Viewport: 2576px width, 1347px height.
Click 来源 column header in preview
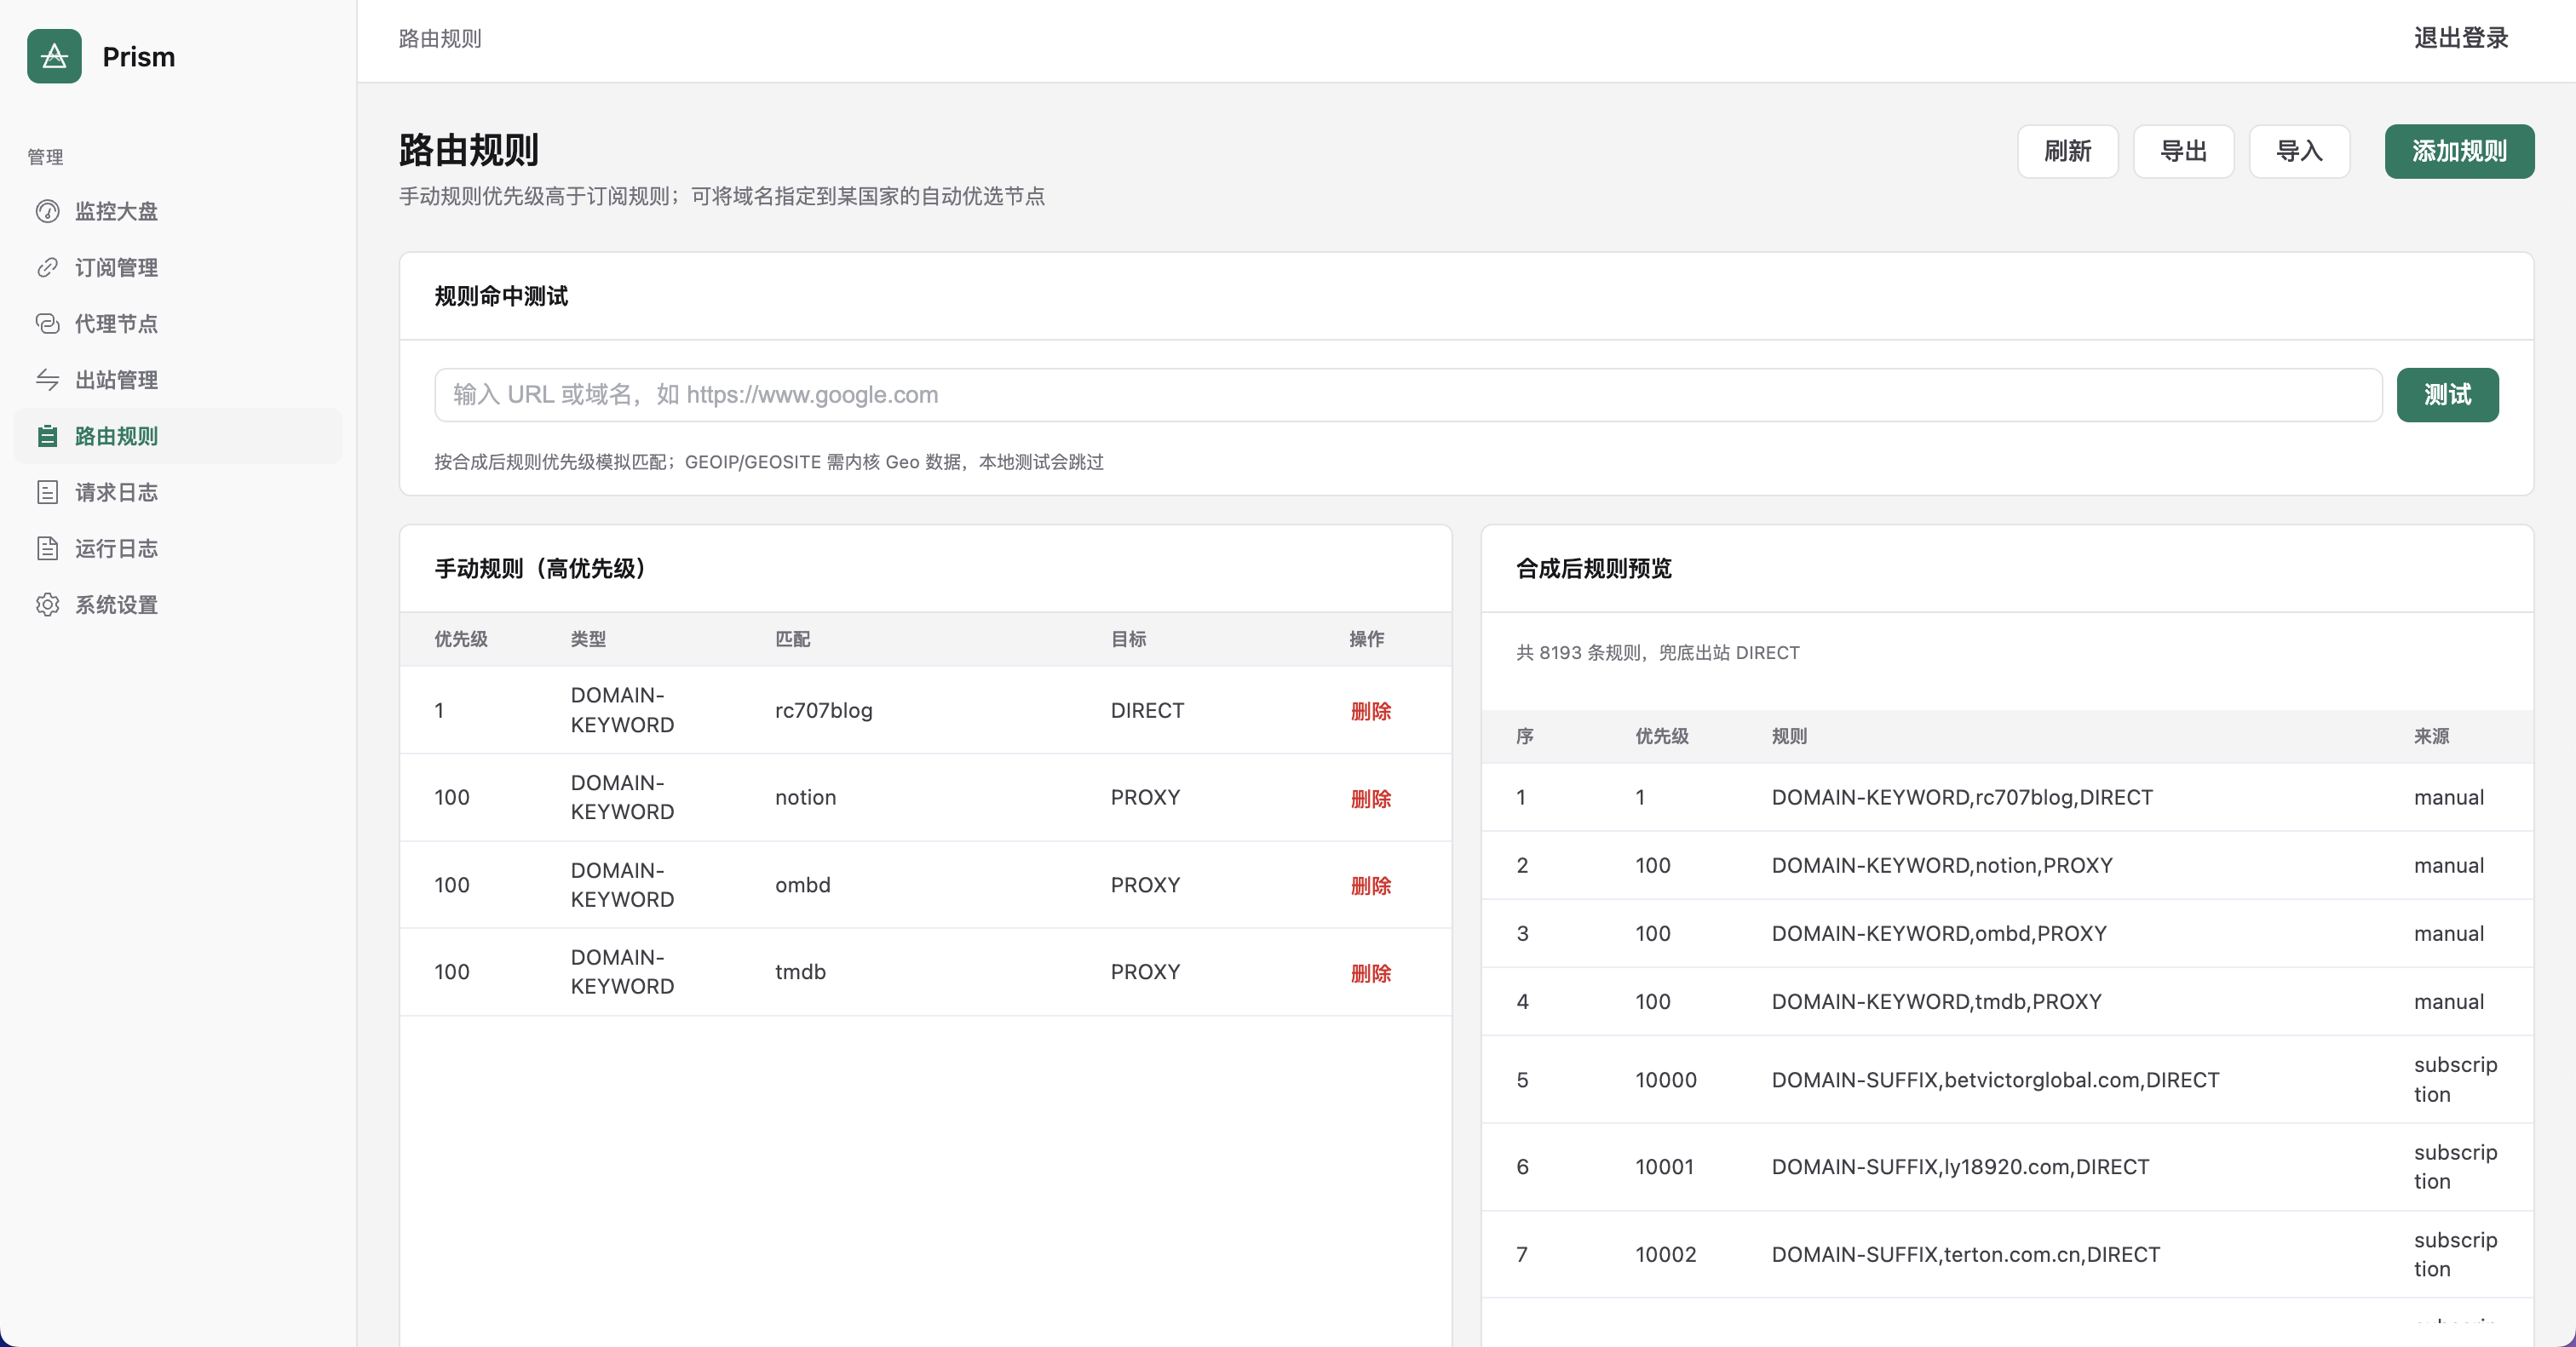tap(2431, 737)
